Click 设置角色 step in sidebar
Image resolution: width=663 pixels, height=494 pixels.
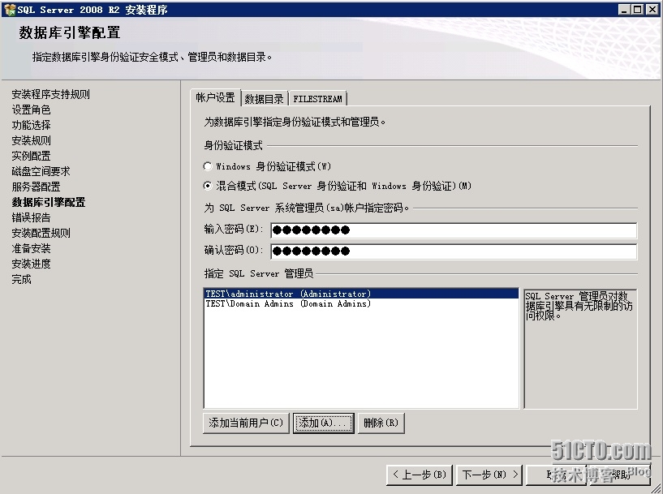click(32, 110)
